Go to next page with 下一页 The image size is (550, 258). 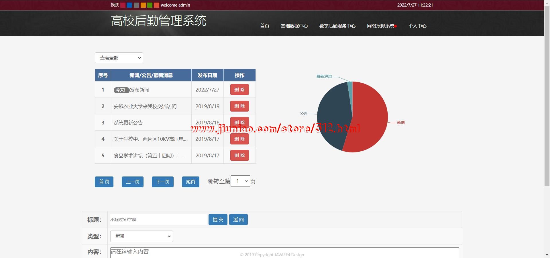point(163,182)
